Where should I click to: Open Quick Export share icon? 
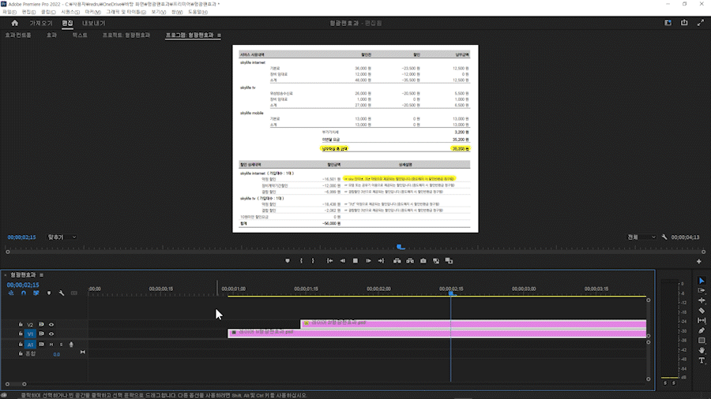coord(684,23)
